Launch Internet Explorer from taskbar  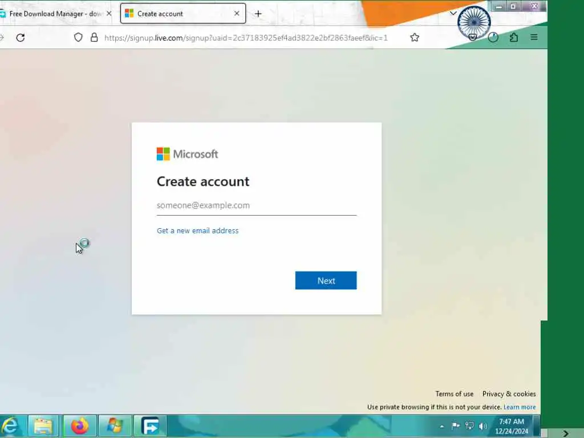point(10,425)
